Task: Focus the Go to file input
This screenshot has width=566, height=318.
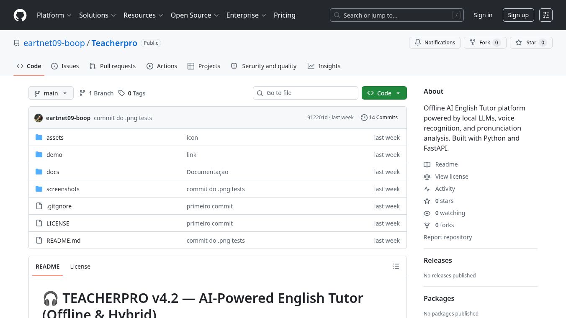Action: click(306, 93)
